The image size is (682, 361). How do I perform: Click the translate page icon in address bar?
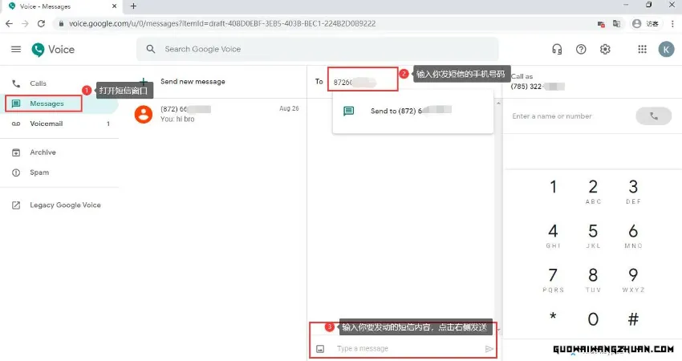click(x=616, y=23)
